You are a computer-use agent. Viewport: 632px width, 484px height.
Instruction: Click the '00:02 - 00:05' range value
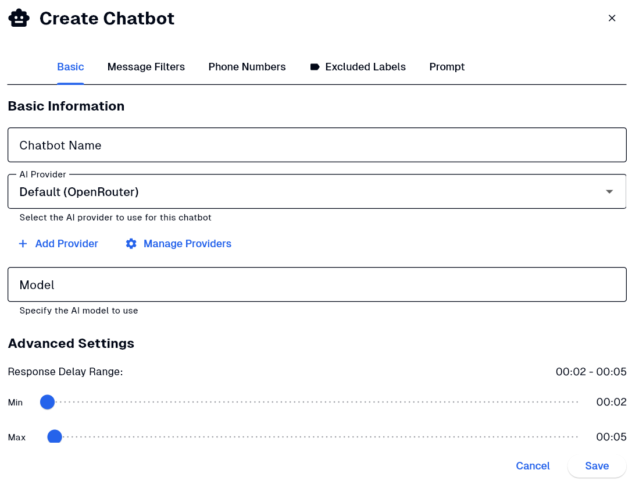coord(591,372)
